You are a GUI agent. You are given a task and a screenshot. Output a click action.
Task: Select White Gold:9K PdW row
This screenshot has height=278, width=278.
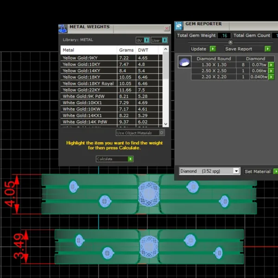point(111,96)
